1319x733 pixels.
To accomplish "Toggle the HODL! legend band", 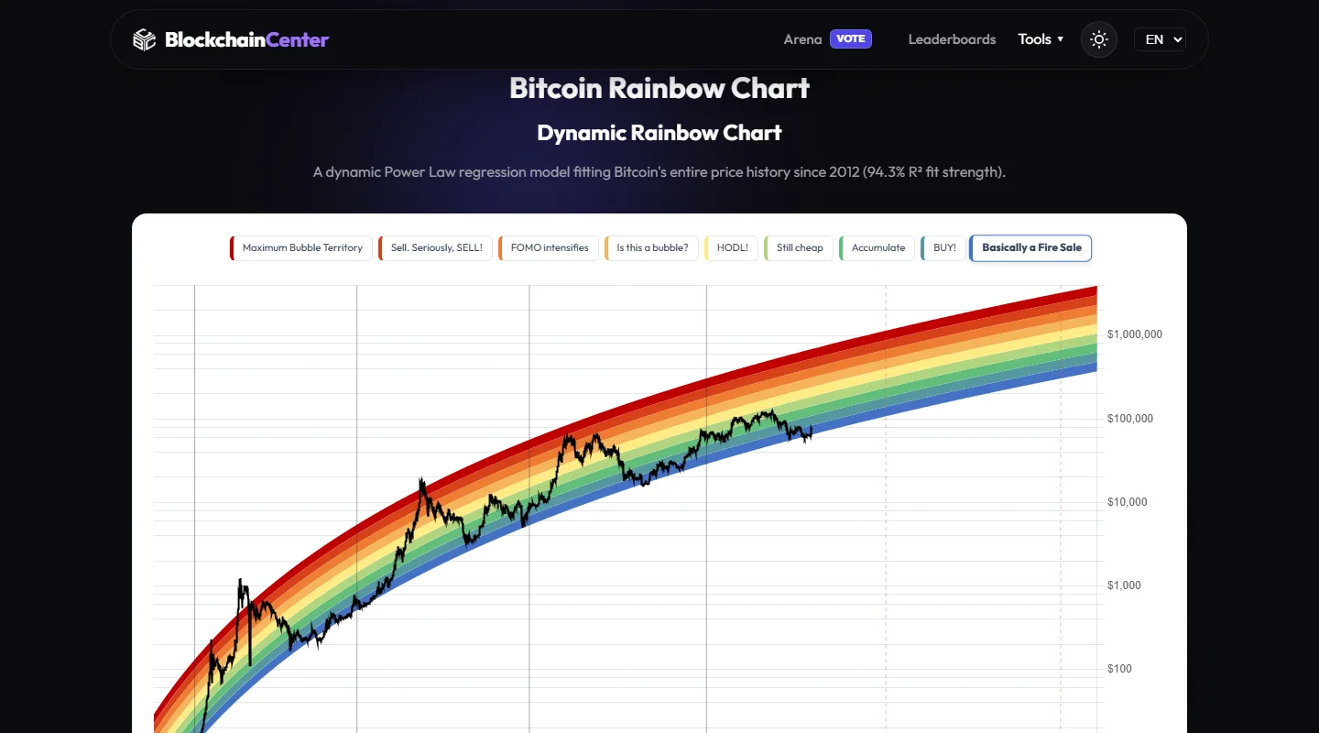I will pyautogui.click(x=731, y=248).
